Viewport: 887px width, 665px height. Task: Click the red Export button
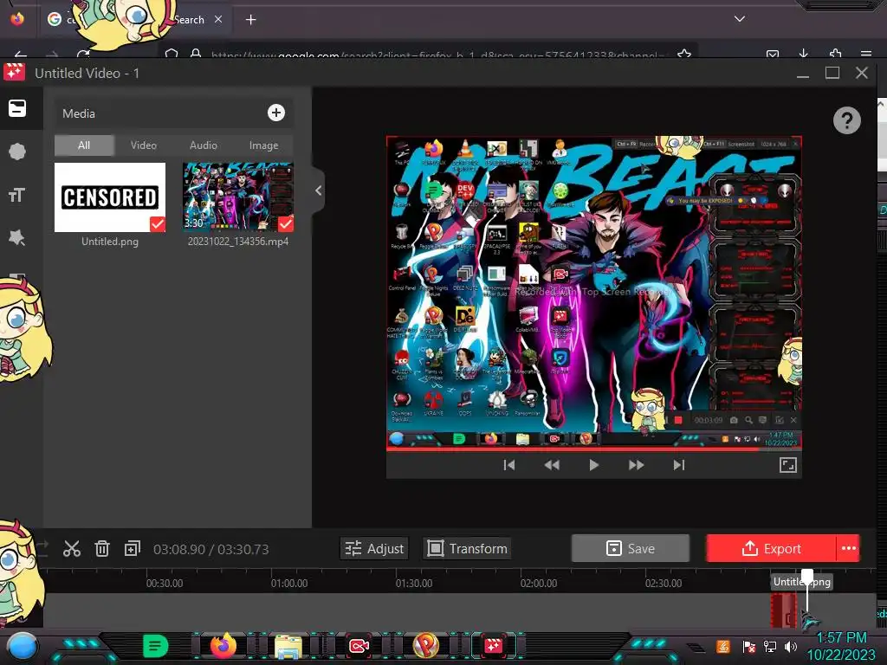771,548
